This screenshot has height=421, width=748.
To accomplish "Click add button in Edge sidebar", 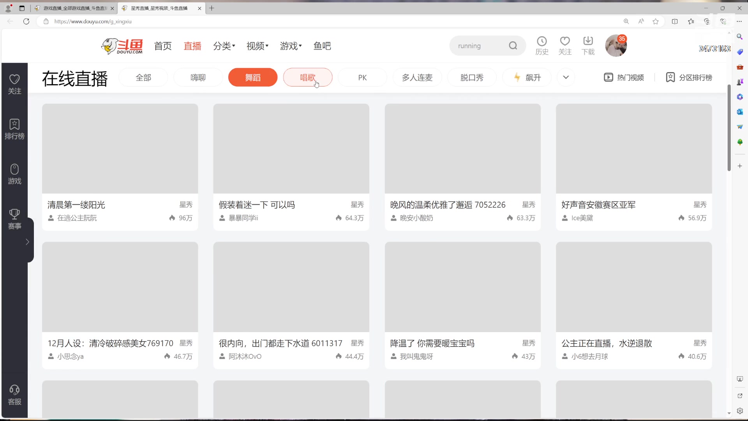I will pos(739,166).
